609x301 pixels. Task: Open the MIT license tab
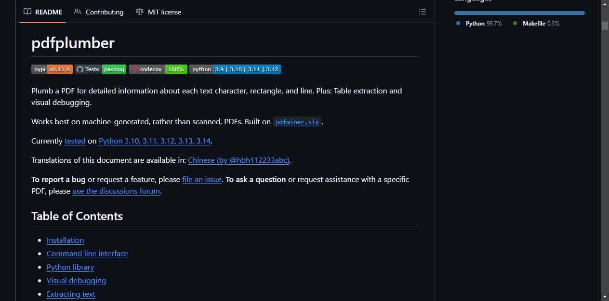pos(159,12)
